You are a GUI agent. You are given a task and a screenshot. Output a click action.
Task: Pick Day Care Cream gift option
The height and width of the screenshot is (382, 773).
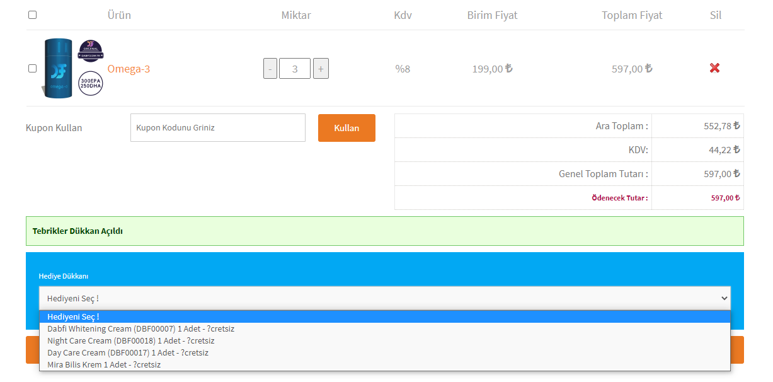tap(127, 353)
